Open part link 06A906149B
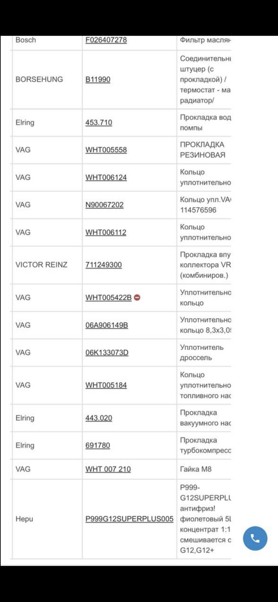 (x=107, y=325)
